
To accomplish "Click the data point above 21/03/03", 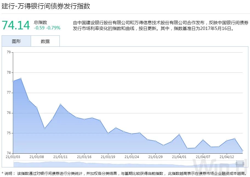I will click(13, 82).
